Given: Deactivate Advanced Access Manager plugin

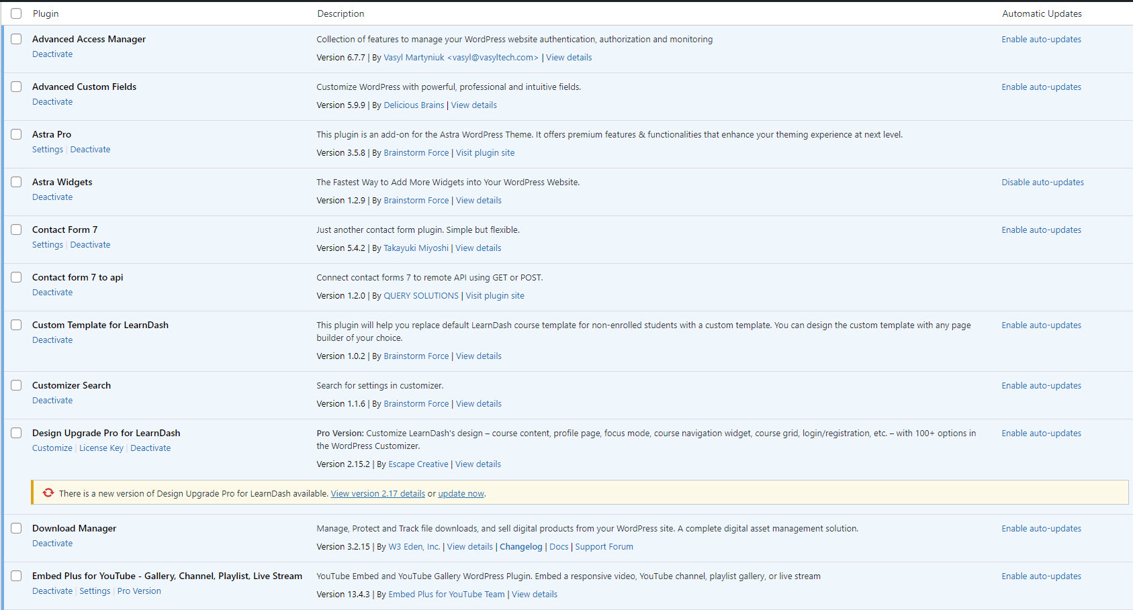Looking at the screenshot, I should pos(52,54).
